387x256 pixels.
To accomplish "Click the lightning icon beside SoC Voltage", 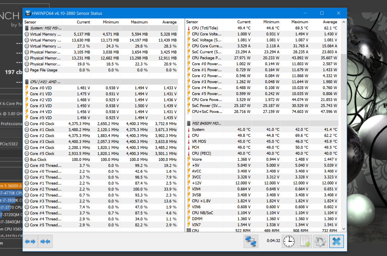I will click(189, 40).
